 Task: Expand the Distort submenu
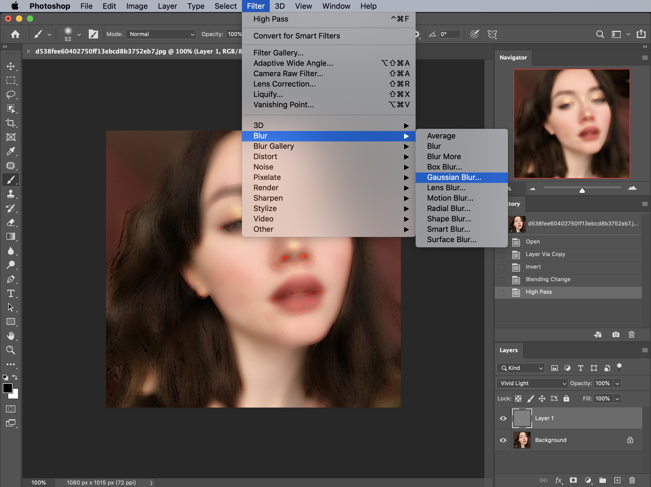click(329, 156)
